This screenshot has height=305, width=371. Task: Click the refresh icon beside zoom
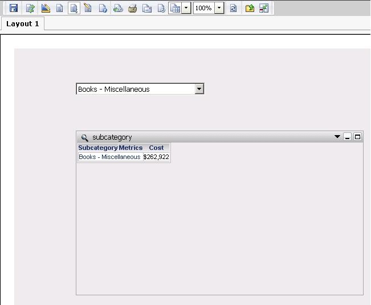(233, 9)
